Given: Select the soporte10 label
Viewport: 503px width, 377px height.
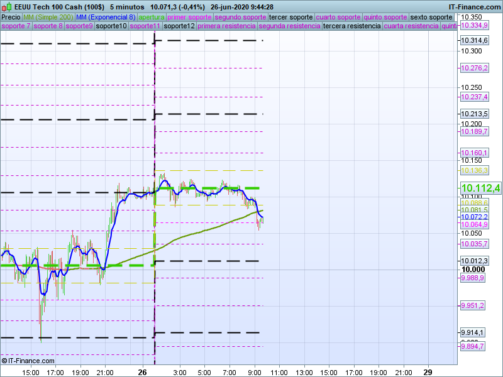Looking at the screenshot, I should [112, 26].
